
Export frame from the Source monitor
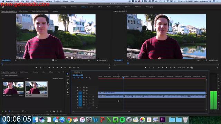pyautogui.click(x=78, y=68)
